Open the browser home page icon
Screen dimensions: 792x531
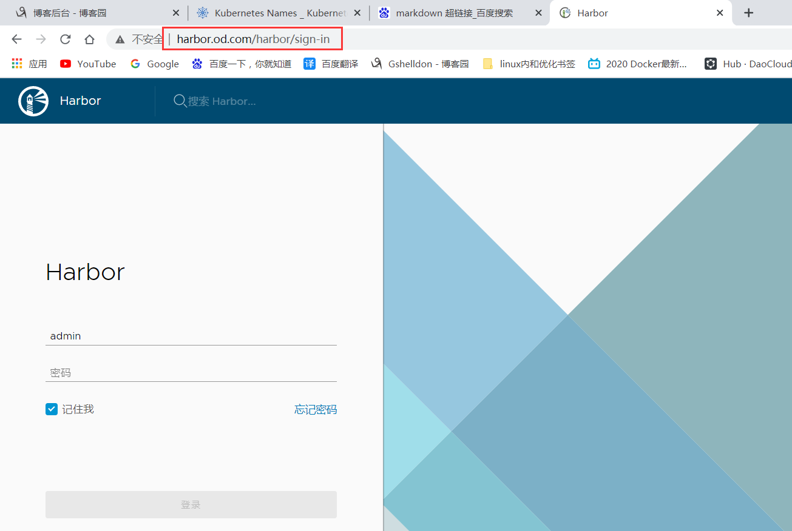pyautogui.click(x=89, y=39)
